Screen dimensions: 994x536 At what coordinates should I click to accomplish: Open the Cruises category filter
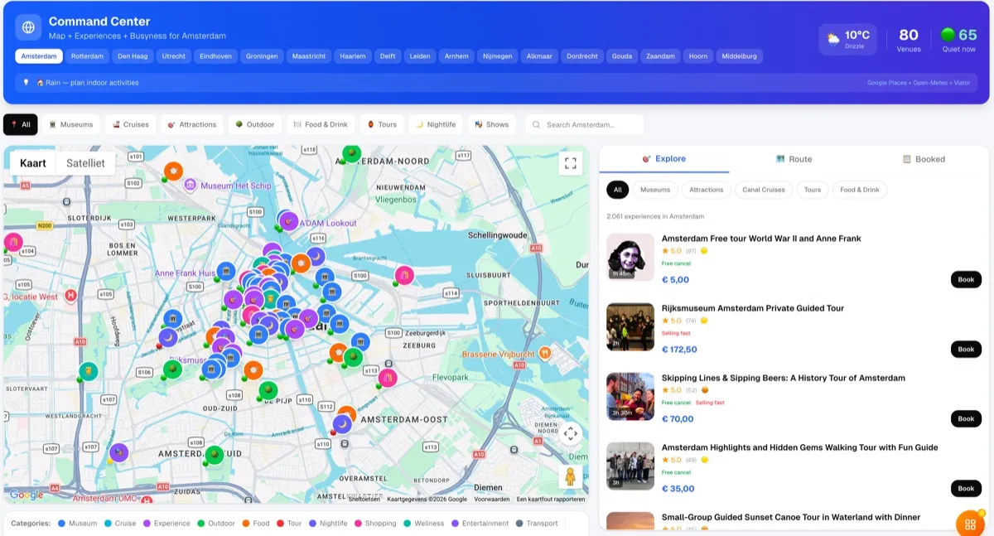point(131,123)
